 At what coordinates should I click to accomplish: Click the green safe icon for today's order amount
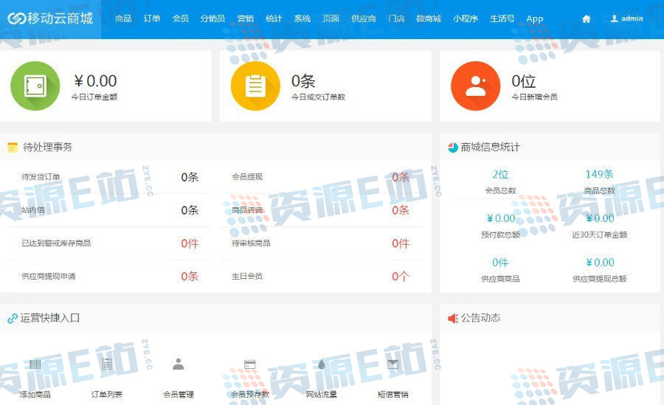click(x=35, y=86)
